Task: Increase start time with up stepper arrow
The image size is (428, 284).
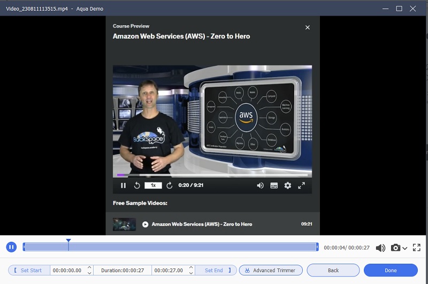Action: coord(89,267)
